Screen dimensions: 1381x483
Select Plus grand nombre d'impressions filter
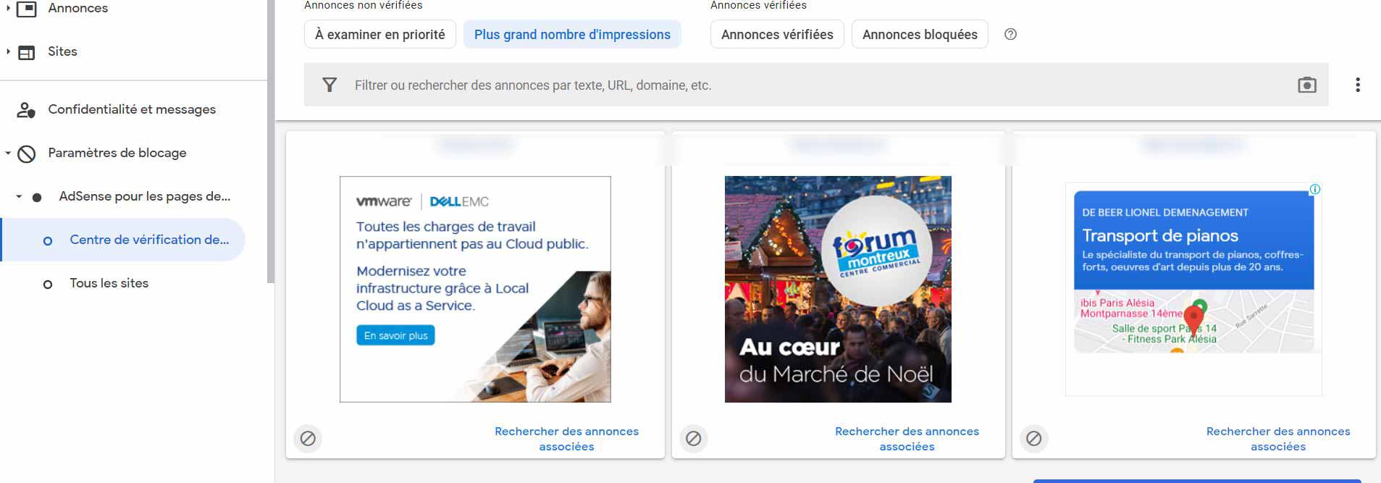[572, 34]
